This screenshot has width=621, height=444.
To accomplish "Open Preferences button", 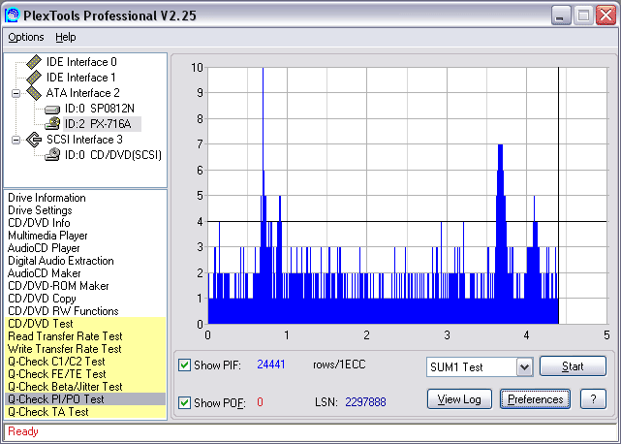I will (535, 399).
